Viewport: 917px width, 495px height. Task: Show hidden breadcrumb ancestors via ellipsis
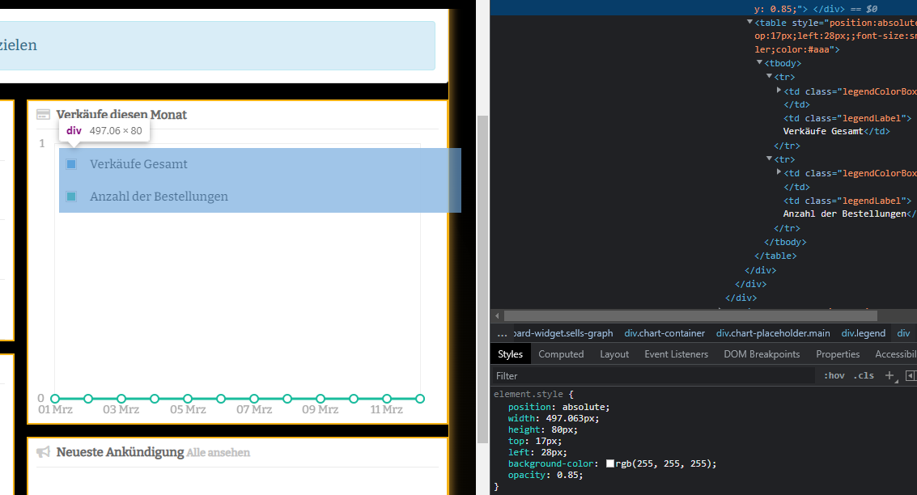point(502,334)
